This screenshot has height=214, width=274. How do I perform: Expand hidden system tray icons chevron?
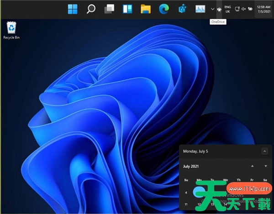coord(213,9)
